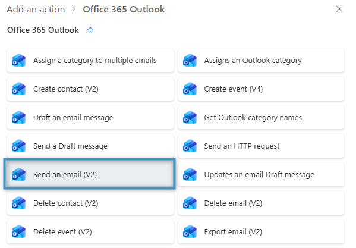The image size is (356, 248).
Task: Add the Send an email (V2) action
Action: [x=90, y=174]
